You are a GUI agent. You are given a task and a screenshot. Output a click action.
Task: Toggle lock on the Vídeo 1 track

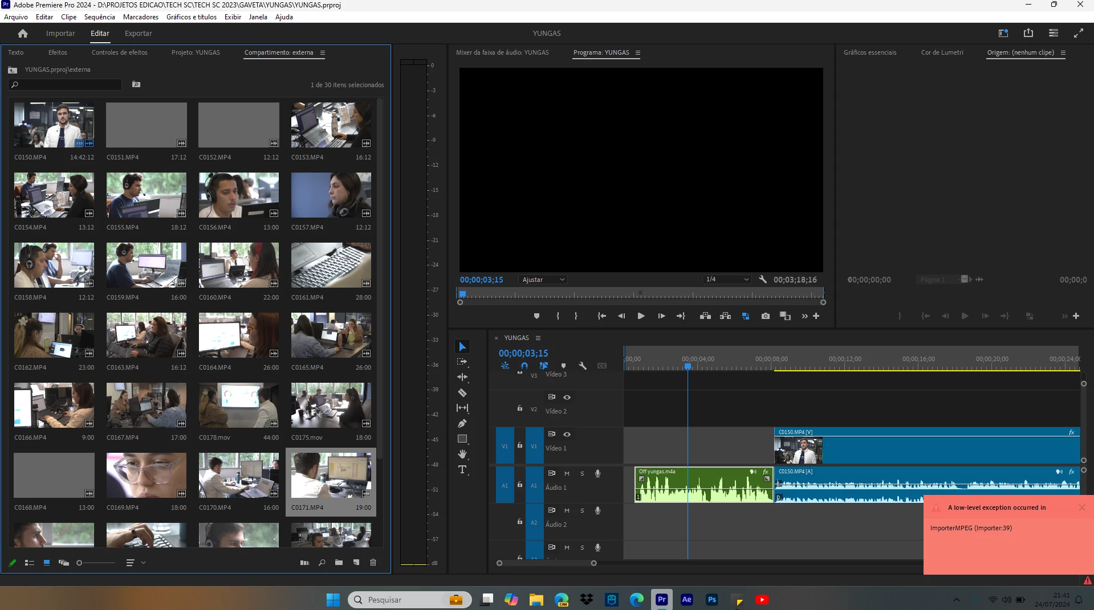(x=520, y=445)
